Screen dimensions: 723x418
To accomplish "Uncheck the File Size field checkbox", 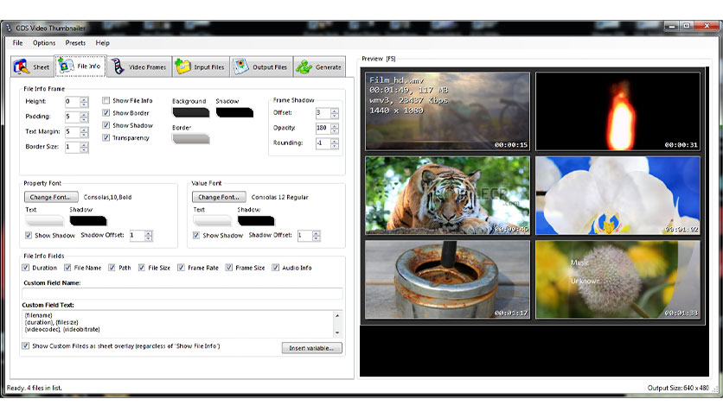I will (142, 268).
